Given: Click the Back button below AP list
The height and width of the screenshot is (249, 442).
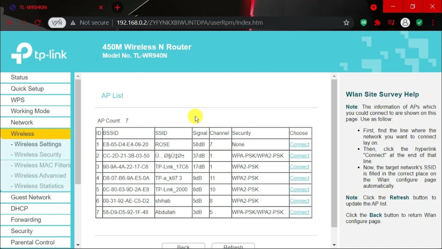Looking at the screenshot, I should pyautogui.click(x=183, y=246).
